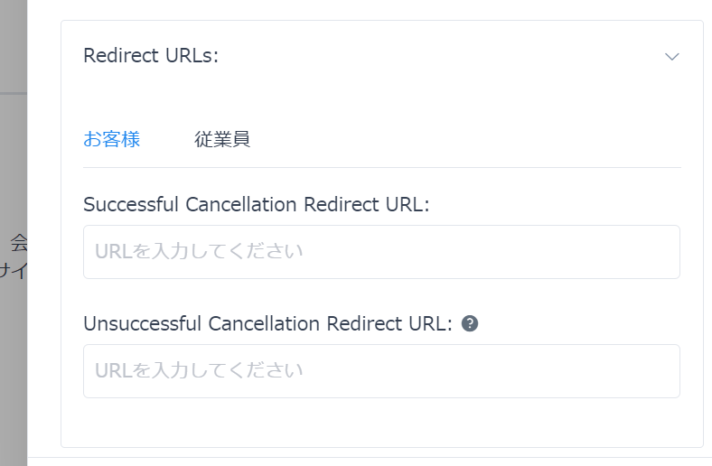Click the blank header area right of Redirect URLs title

[x=434, y=56]
